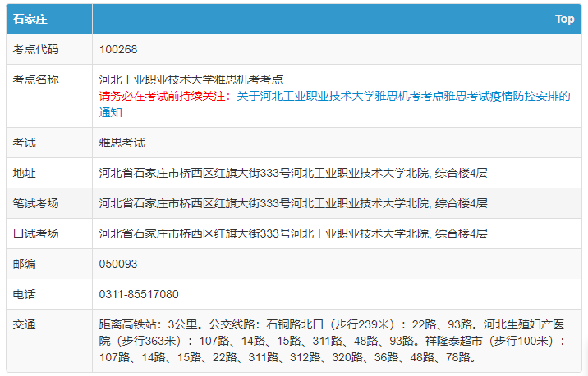
Task: Click the 电话 row label
Action: [x=25, y=294]
